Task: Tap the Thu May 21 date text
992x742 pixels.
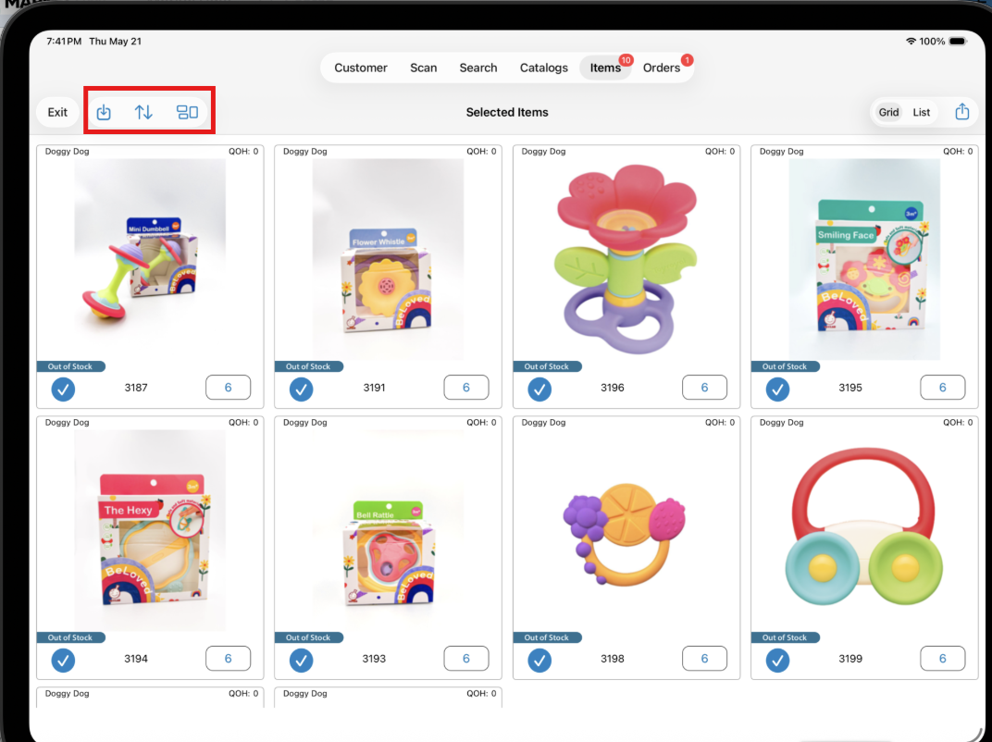Action: click(115, 41)
